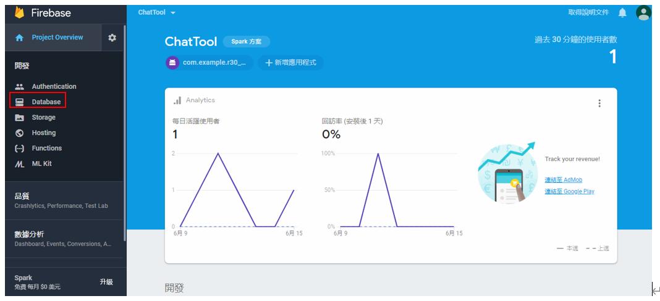Click the Hosting globe icon
Screen dimensions: 660x301
tap(19, 133)
